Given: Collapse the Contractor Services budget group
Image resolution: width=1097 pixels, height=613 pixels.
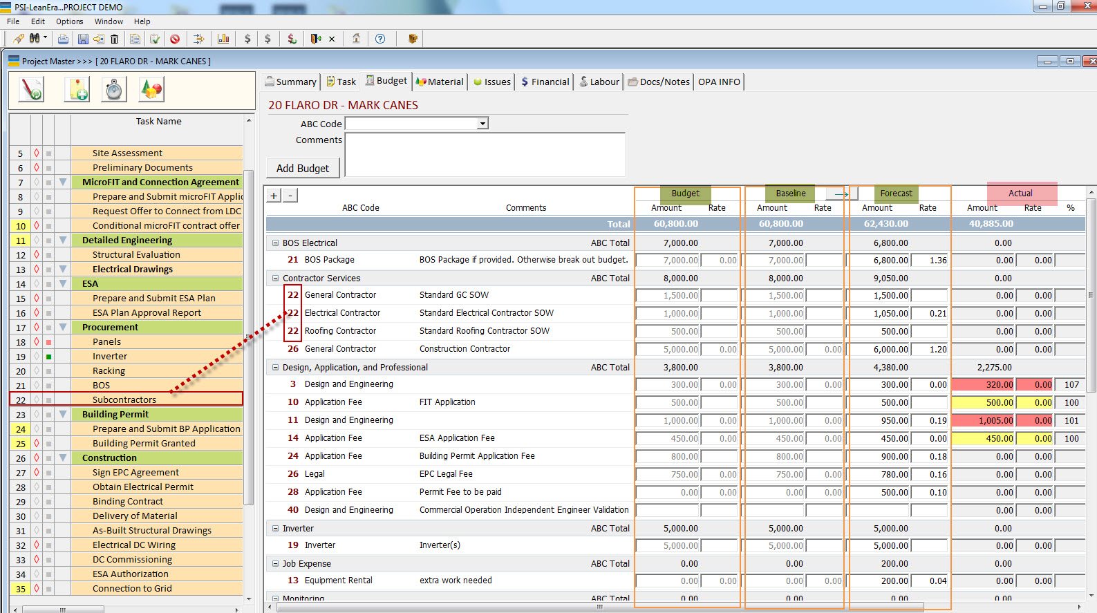Looking at the screenshot, I should tap(275, 279).
